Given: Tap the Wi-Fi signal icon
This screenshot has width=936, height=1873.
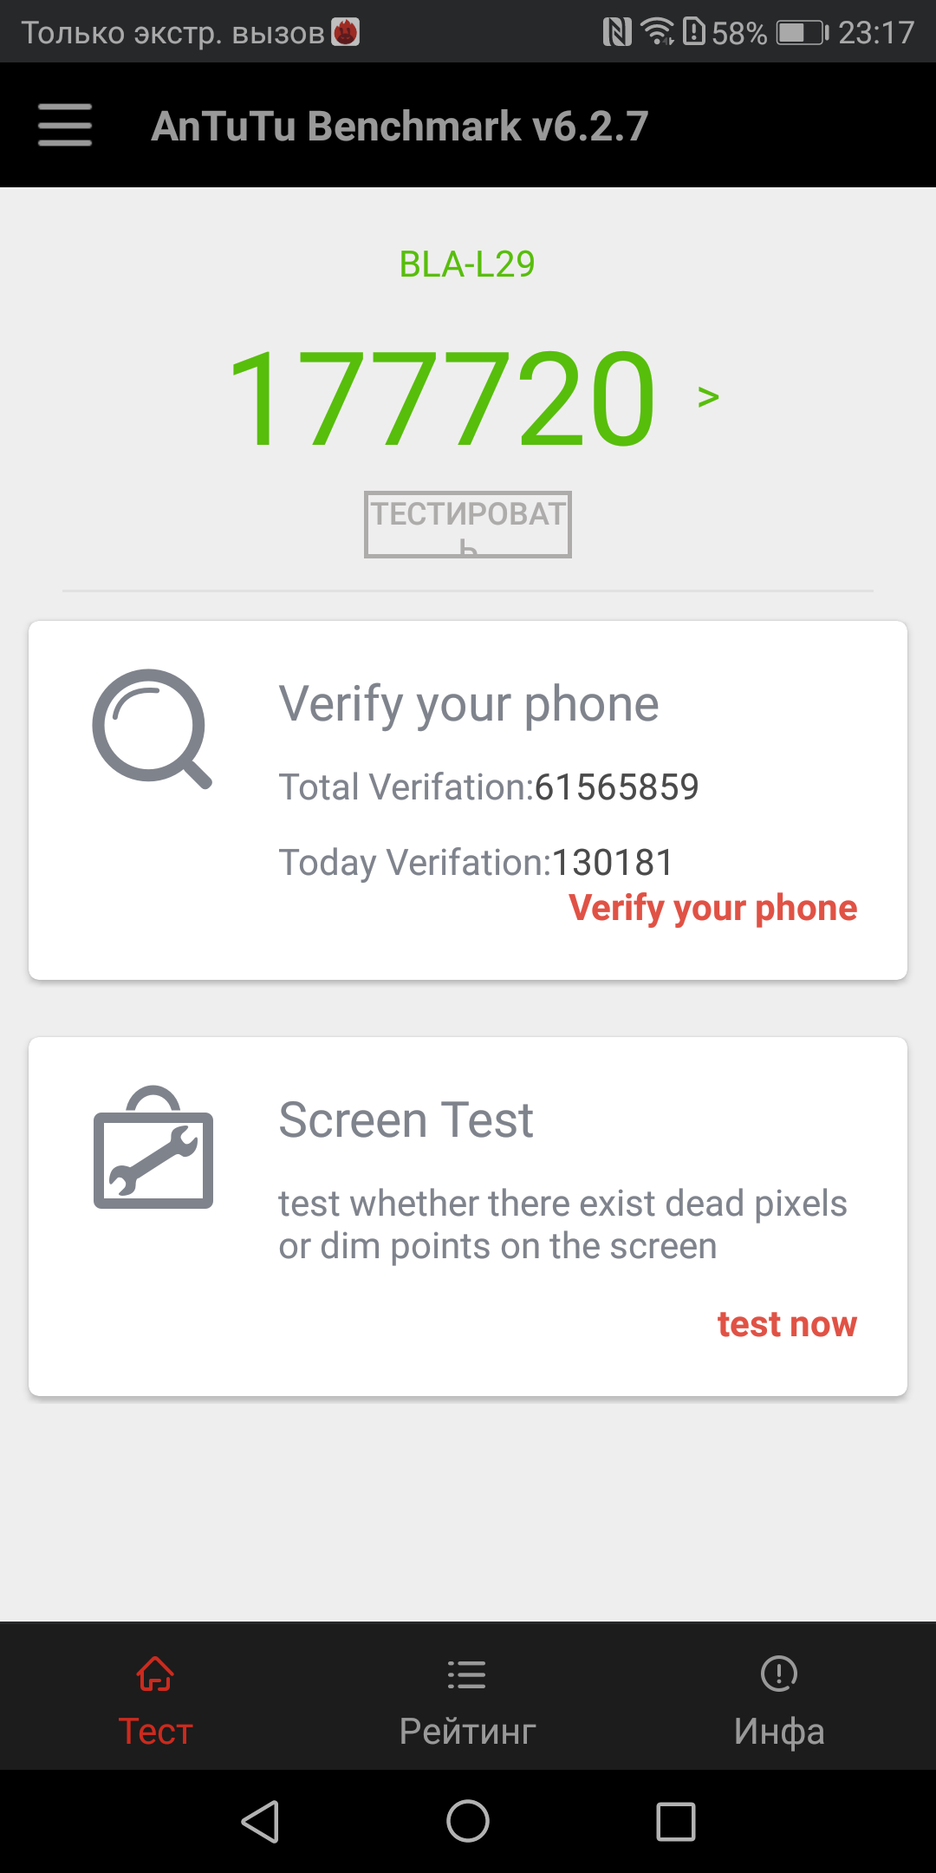Looking at the screenshot, I should (x=659, y=32).
